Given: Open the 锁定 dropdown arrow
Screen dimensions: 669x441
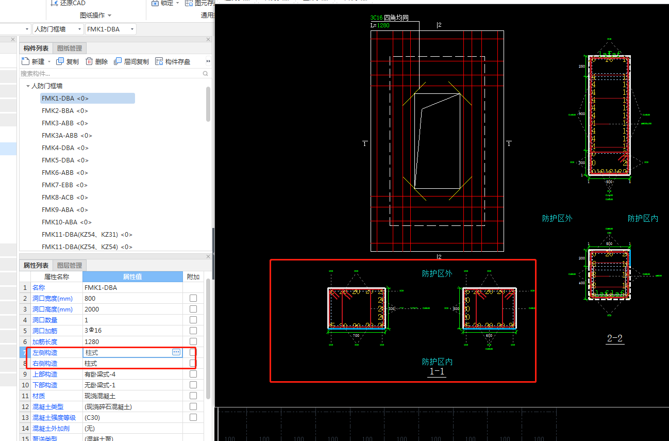Looking at the screenshot, I should pos(178,3).
